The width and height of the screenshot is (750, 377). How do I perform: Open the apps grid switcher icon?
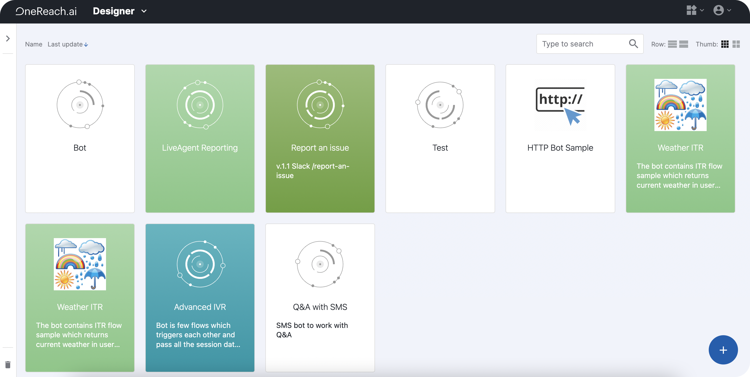pos(692,10)
